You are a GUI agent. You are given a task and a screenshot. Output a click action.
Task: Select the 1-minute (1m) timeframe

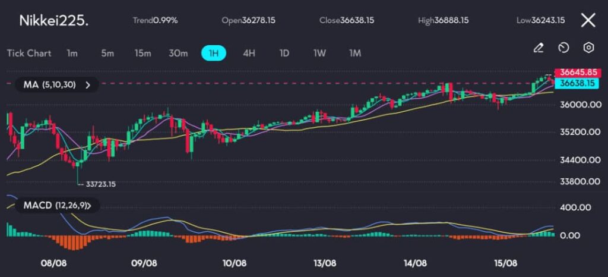coord(72,53)
